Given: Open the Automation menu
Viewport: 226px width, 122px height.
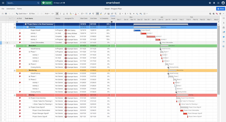Looking at the screenshot, I should tap(11, 9).
